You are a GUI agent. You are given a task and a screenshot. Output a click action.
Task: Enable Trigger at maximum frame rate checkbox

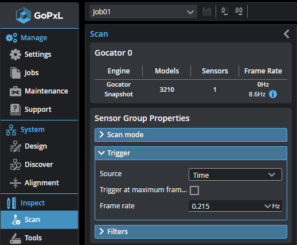(x=194, y=190)
